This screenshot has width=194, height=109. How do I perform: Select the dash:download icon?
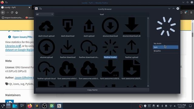pyautogui.click(x=68, y=26)
